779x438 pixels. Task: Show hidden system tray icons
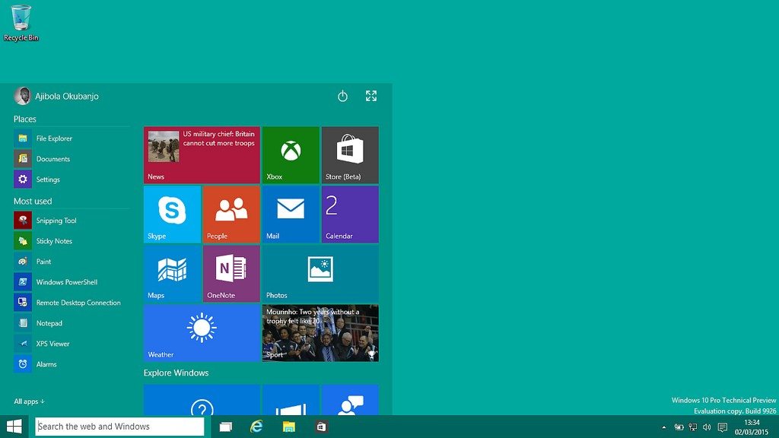[x=664, y=427]
